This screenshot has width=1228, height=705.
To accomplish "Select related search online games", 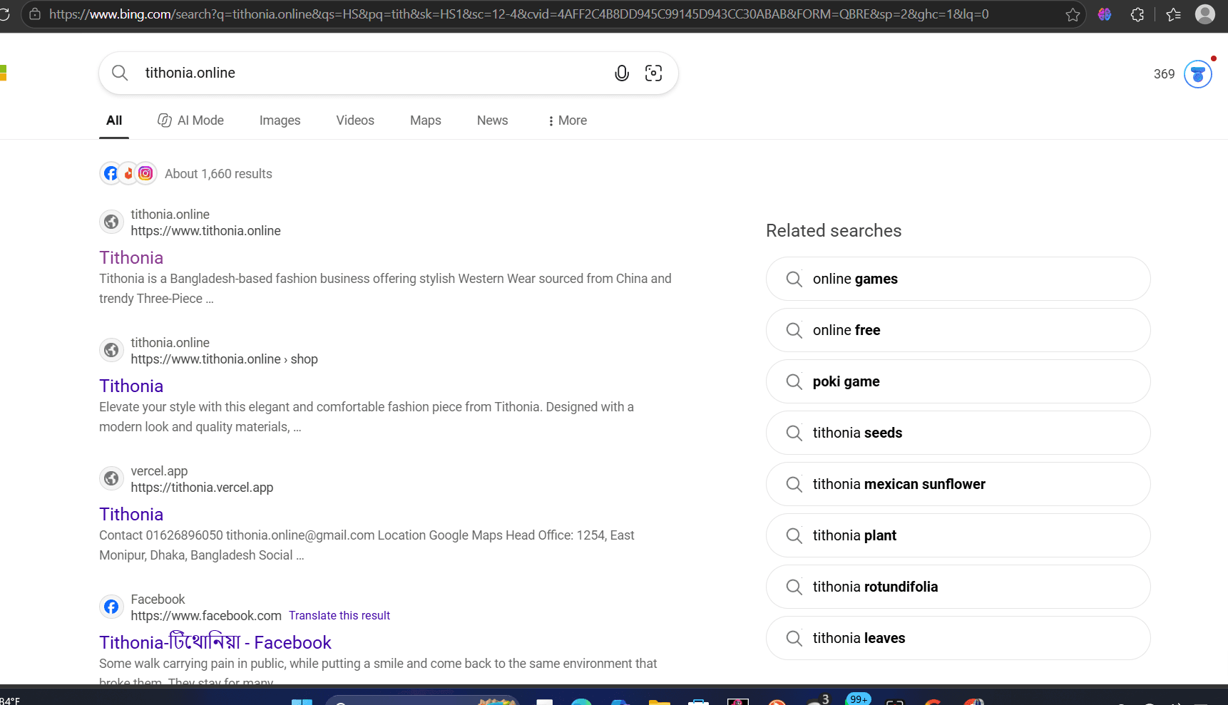I will click(958, 279).
